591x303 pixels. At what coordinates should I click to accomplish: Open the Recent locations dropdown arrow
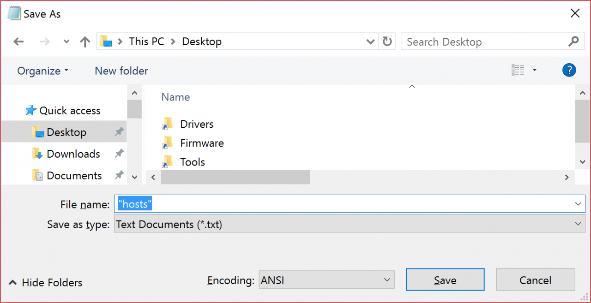(x=66, y=42)
